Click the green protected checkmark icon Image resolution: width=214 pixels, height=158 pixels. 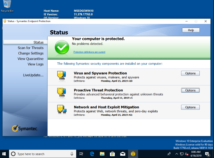pyautogui.click(x=62, y=47)
